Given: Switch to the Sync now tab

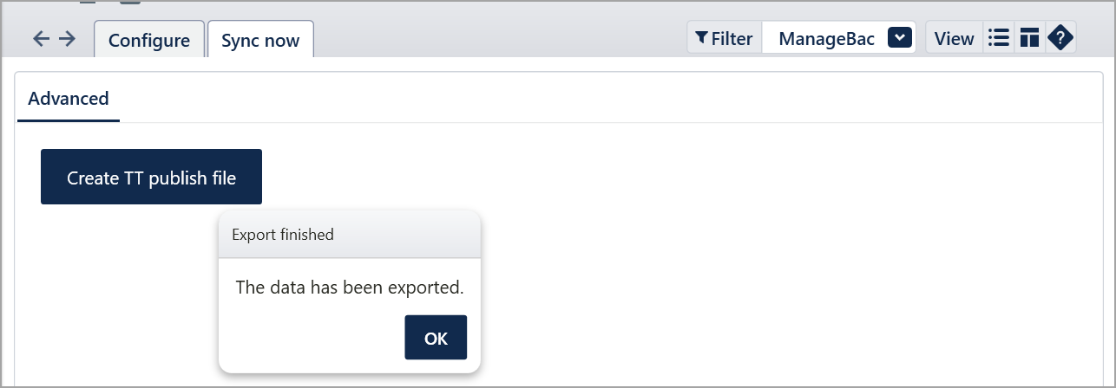Looking at the screenshot, I should (x=260, y=40).
